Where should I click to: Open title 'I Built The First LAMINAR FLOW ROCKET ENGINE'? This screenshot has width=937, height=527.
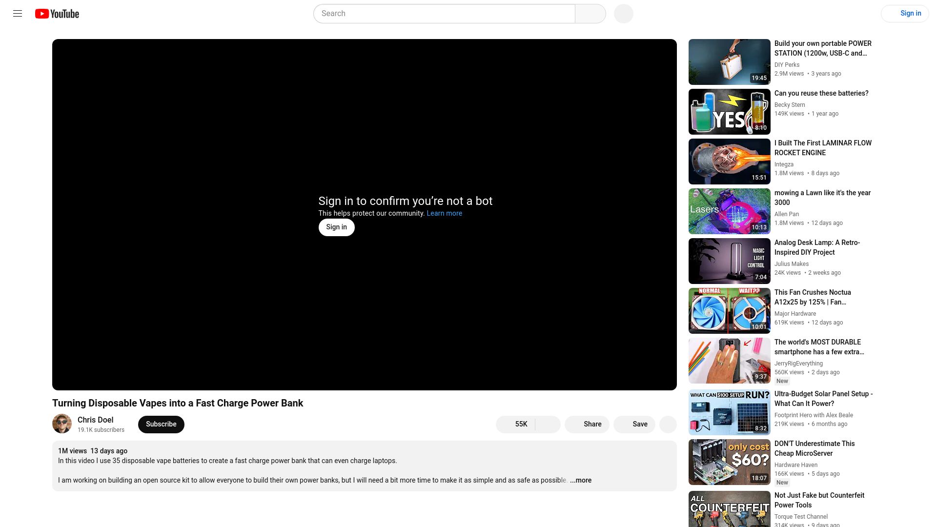(823, 148)
